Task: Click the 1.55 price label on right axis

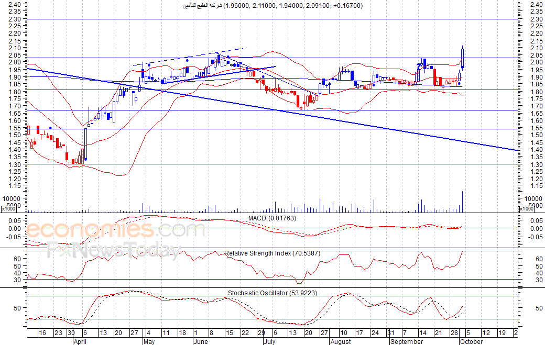Action: pyautogui.click(x=536, y=128)
